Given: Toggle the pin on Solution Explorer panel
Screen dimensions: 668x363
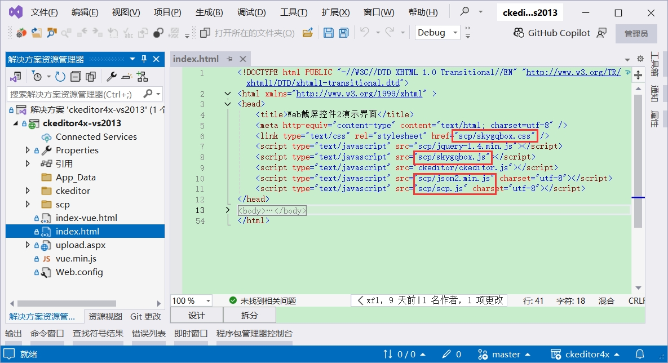Looking at the screenshot, I should tap(144, 59).
